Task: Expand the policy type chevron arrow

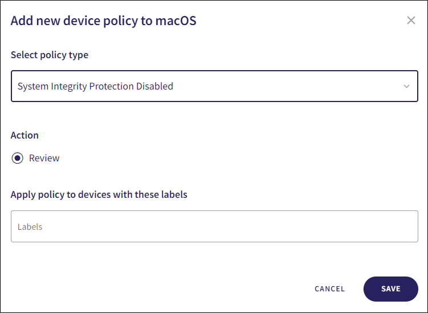Action: tap(406, 87)
